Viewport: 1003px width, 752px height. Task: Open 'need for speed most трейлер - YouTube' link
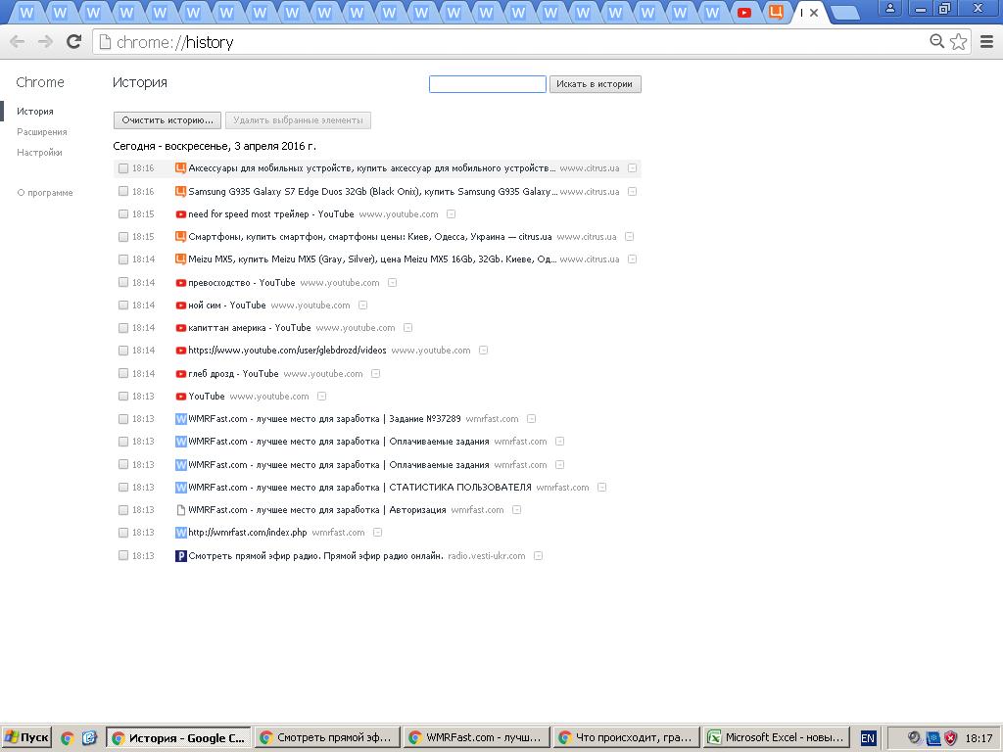click(271, 214)
